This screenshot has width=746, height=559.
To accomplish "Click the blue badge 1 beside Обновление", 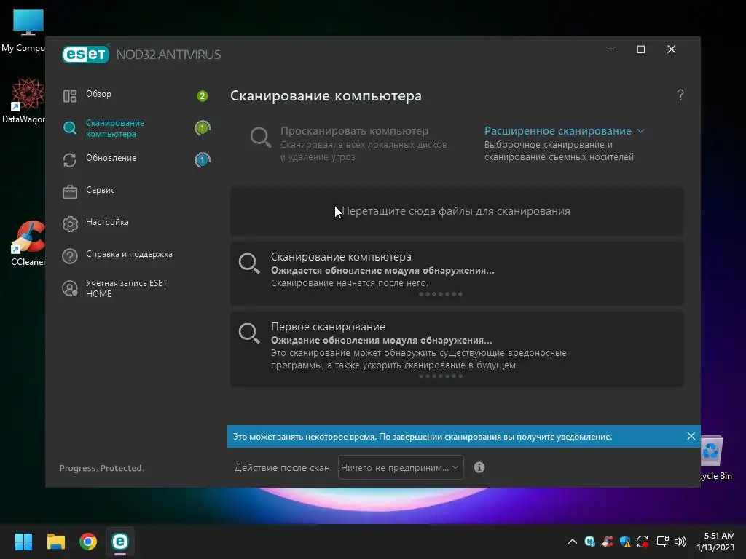I will coord(203,160).
